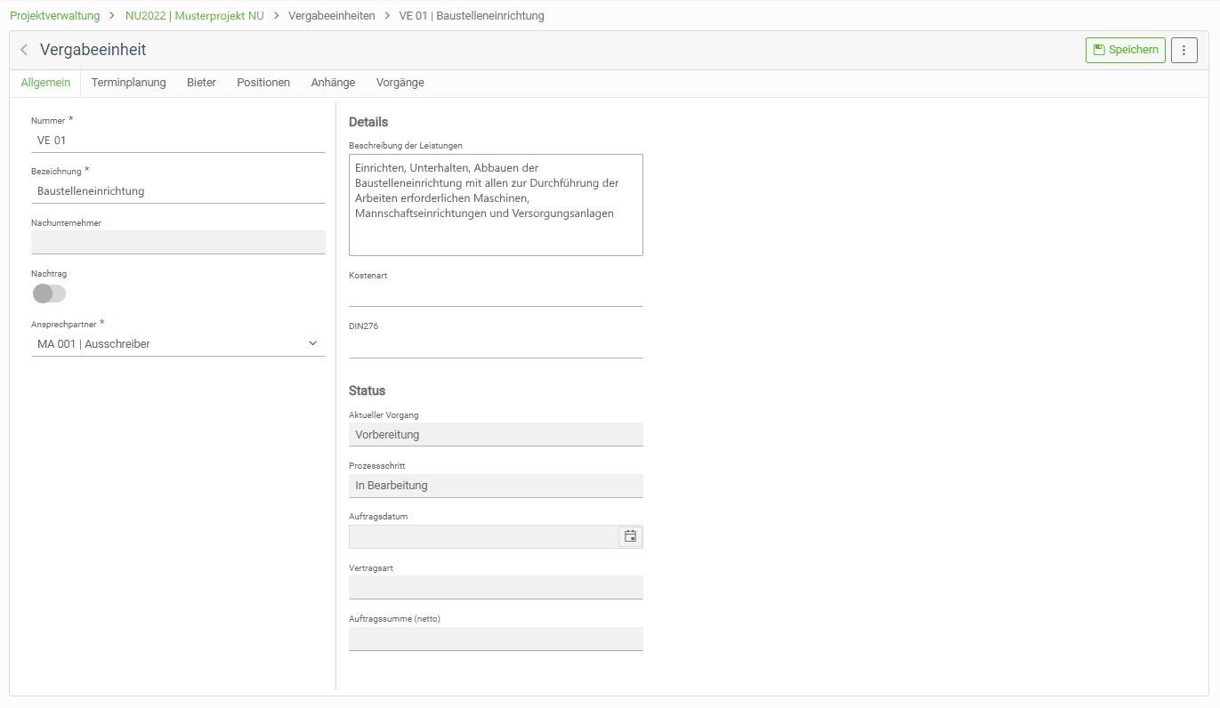Click the Vertragsart field
Image resolution: width=1220 pixels, height=708 pixels.
pos(496,587)
